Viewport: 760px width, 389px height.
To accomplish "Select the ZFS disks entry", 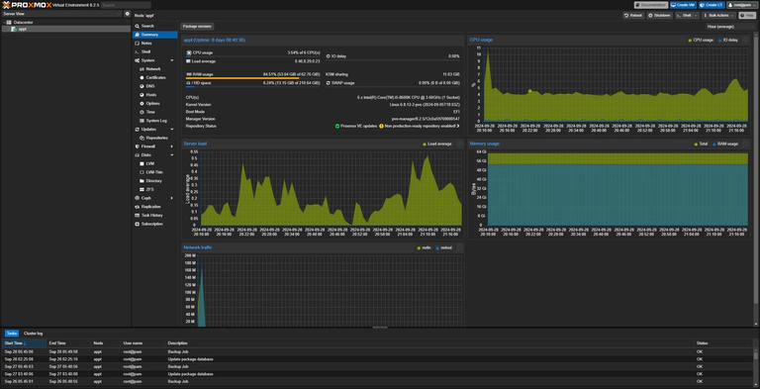I will [x=149, y=189].
